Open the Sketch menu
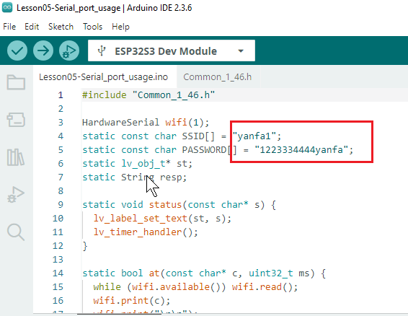Viewport: 408px width, 316px height. [x=61, y=27]
